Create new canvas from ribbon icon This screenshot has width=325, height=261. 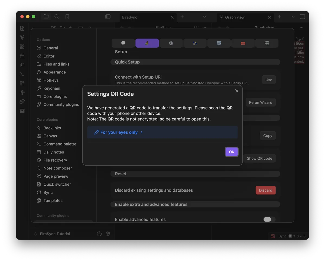tap(22, 47)
